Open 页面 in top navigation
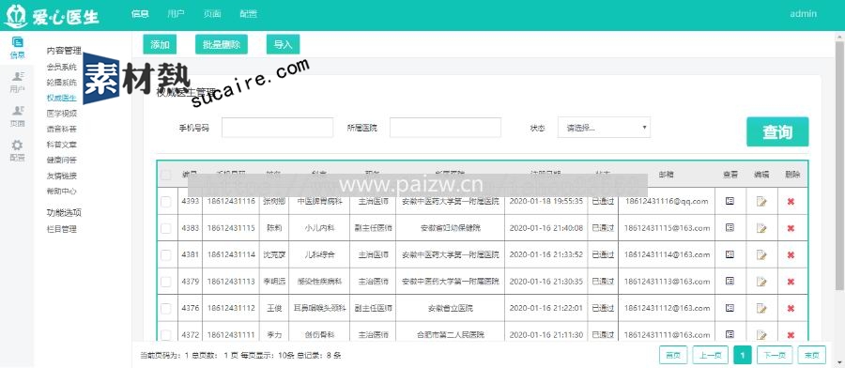 (x=212, y=14)
